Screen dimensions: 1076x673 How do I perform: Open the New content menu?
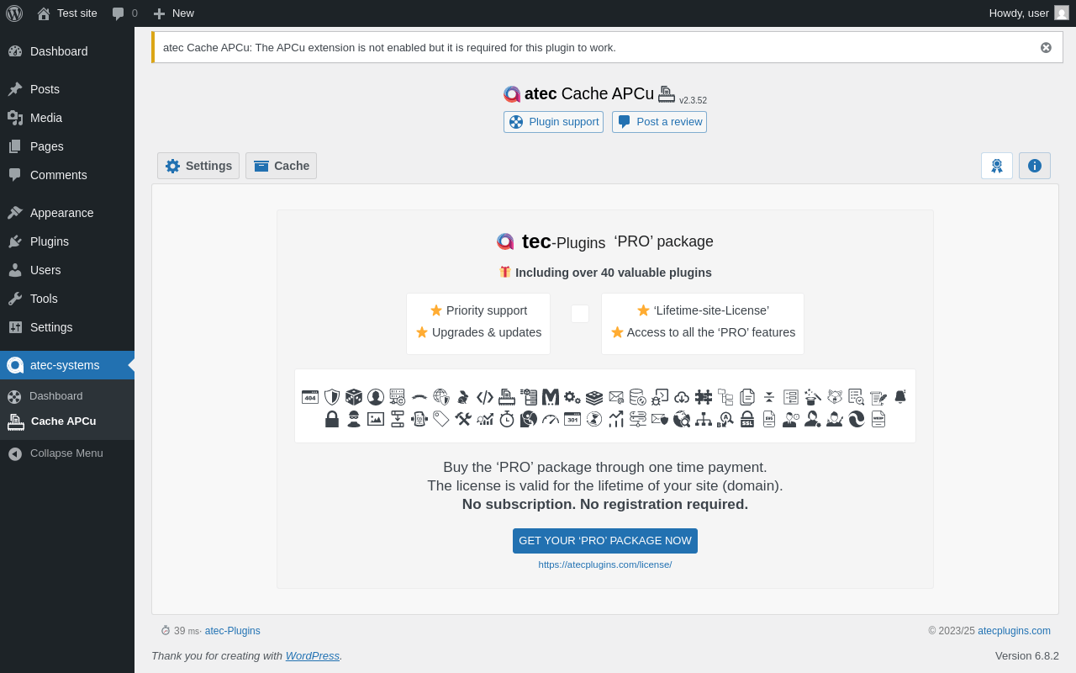point(173,13)
